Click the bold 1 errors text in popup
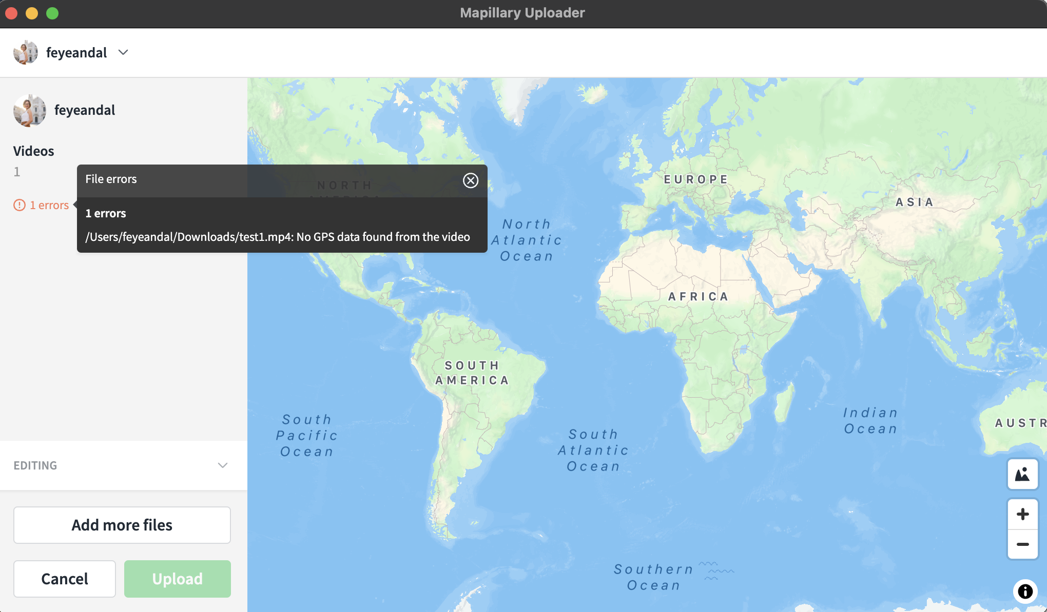Screen dimensions: 1047x612 tap(106, 213)
